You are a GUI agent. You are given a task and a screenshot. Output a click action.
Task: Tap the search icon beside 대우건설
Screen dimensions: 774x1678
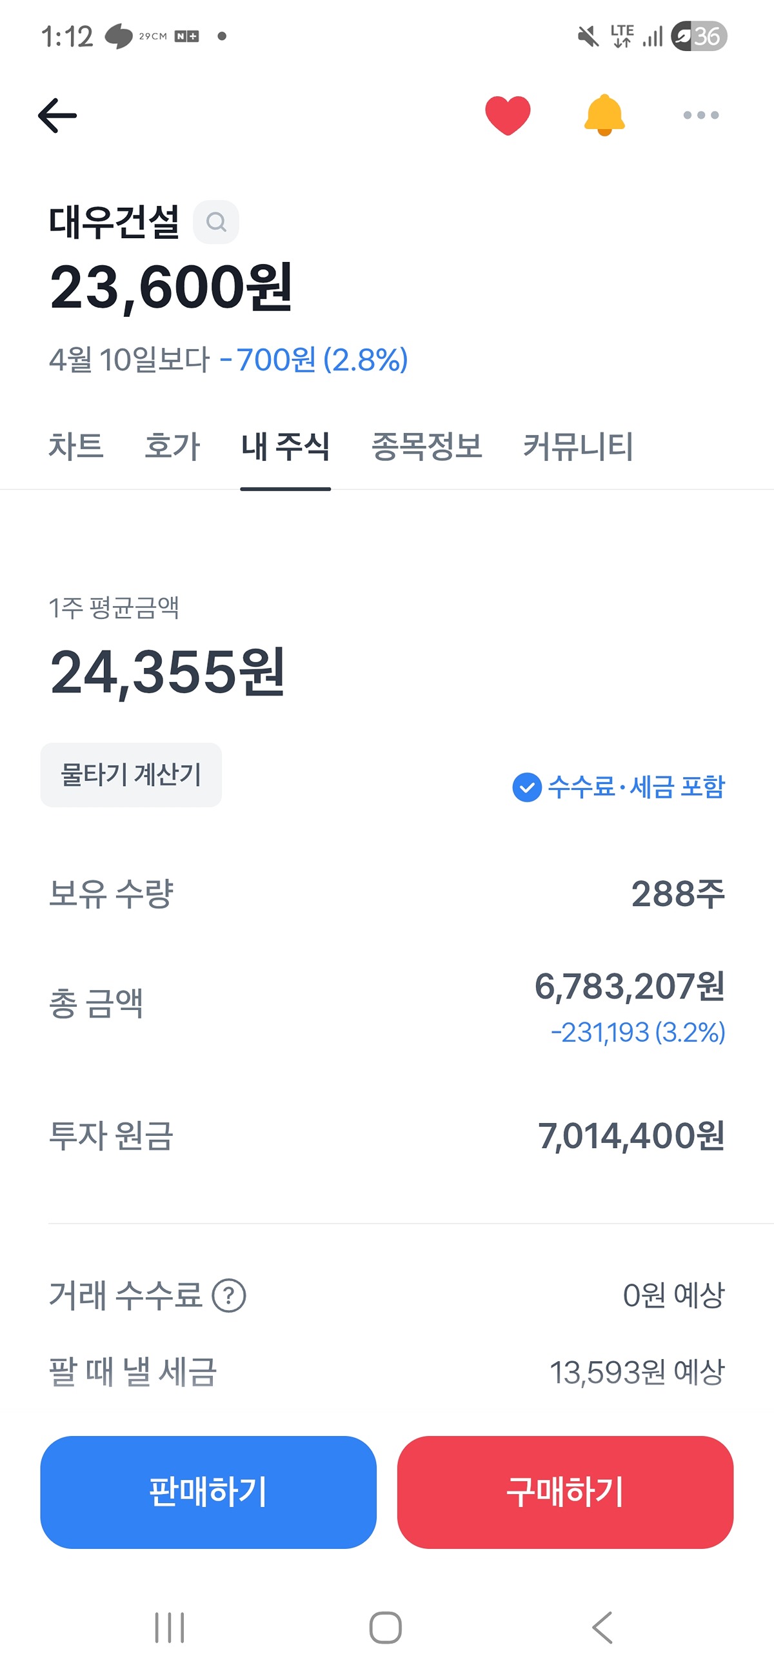tap(216, 222)
